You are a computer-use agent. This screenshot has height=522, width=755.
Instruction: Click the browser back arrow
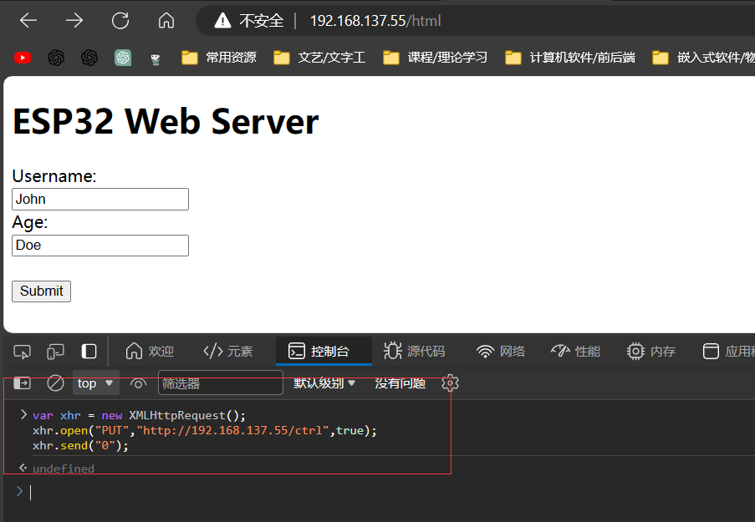(28, 21)
